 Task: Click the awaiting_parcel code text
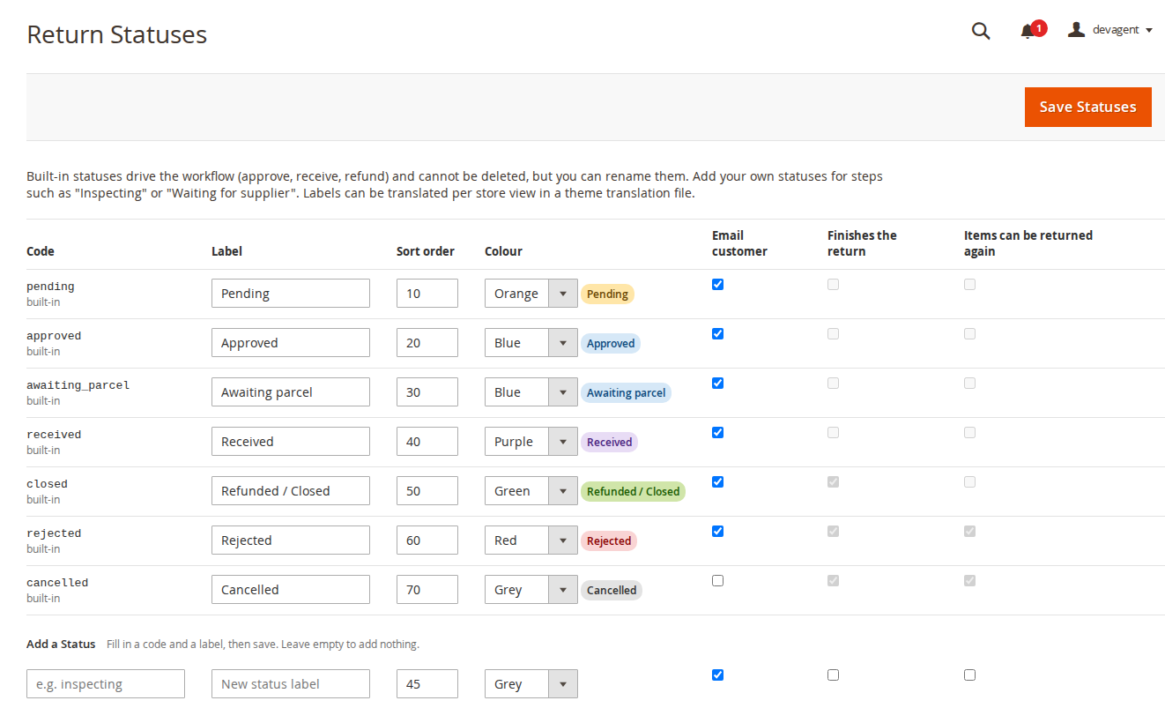coord(78,385)
